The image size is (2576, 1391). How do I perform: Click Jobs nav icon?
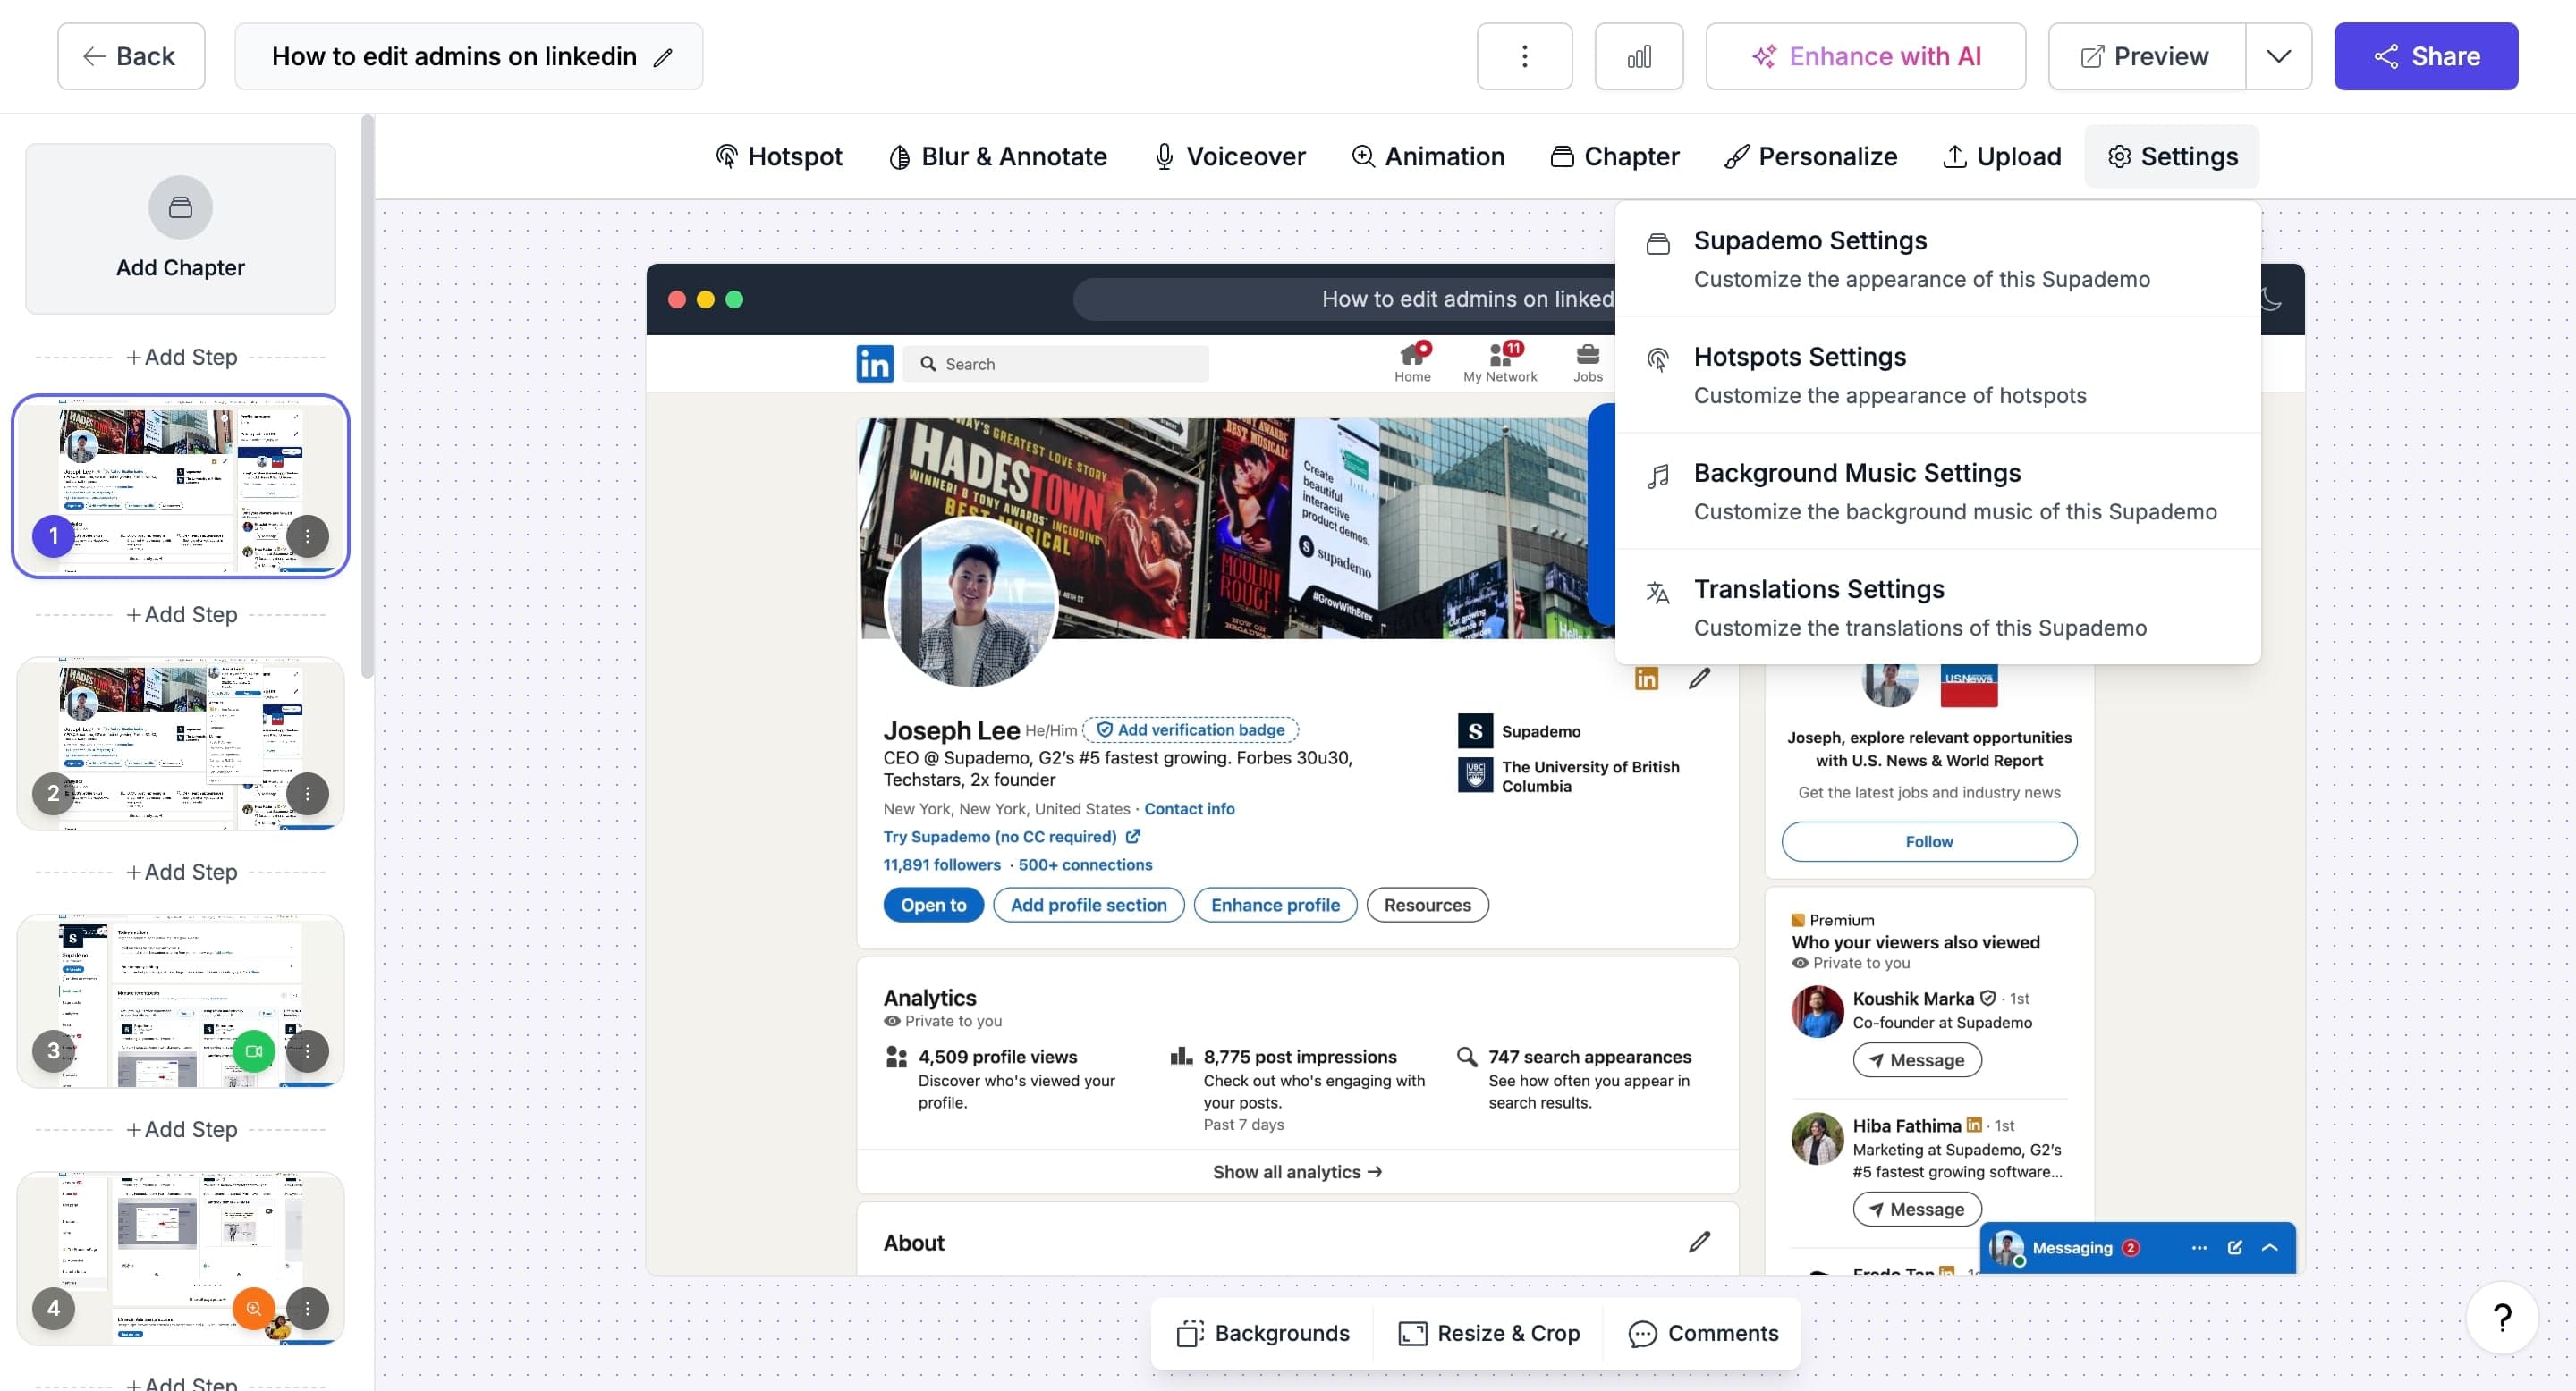tap(1587, 363)
